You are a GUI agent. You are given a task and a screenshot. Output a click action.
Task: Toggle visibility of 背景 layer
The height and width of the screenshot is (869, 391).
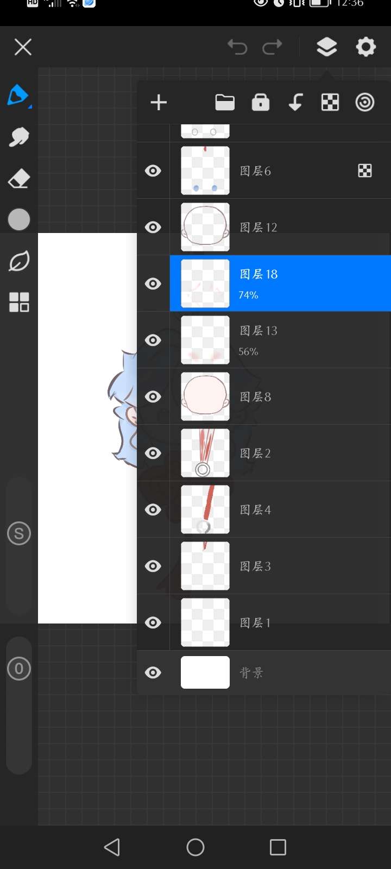coord(153,673)
